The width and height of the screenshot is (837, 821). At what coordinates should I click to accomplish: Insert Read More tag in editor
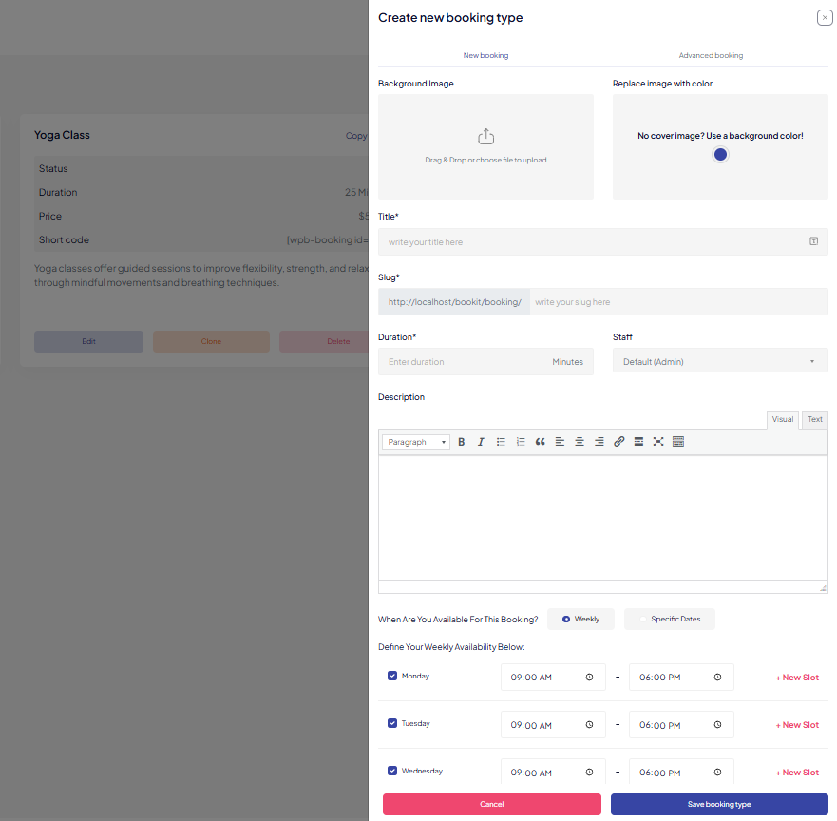[638, 442]
